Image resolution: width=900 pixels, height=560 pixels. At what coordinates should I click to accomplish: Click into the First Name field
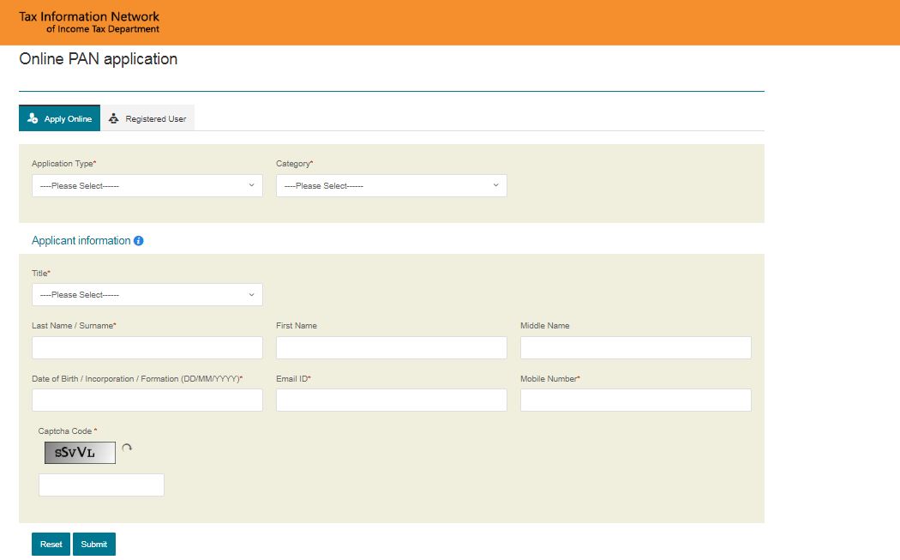click(391, 347)
